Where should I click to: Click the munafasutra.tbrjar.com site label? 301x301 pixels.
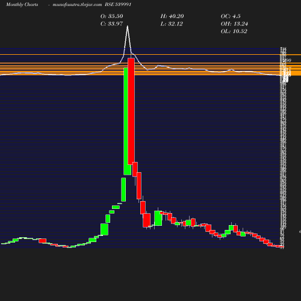tap(77, 5)
